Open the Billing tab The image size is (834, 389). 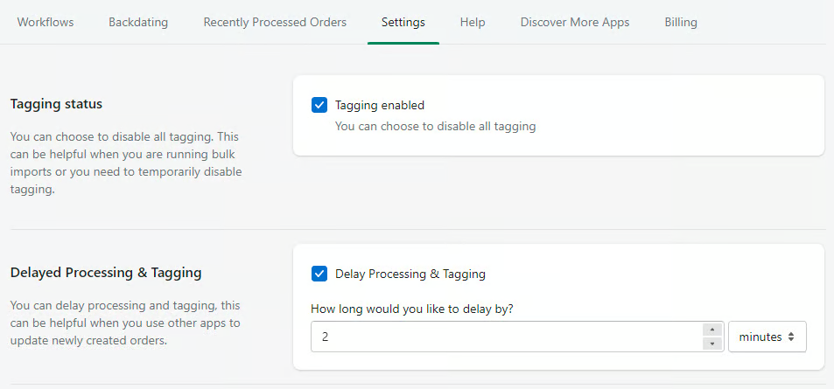(681, 23)
